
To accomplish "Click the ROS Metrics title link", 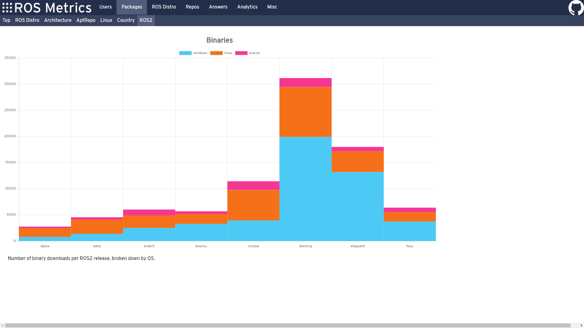I will coord(53,8).
